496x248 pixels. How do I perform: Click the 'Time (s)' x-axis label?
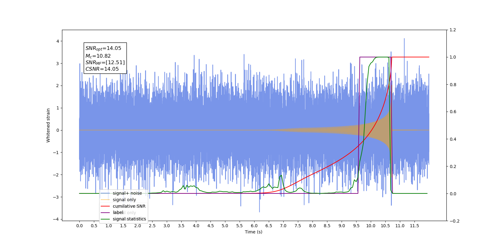(254, 232)
